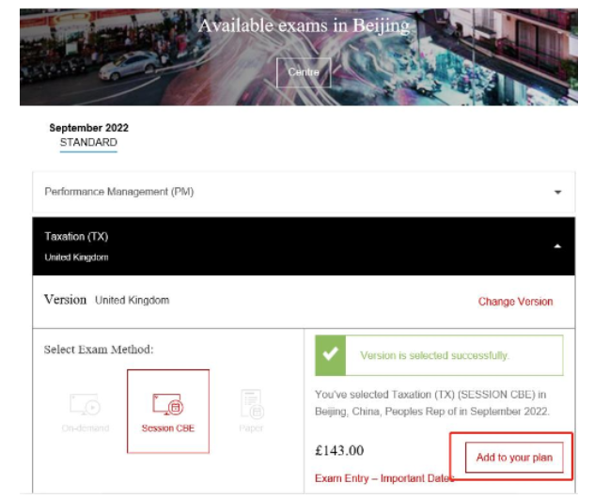594x499 pixels.
Task: Click the Version is selected successfully message
Action: tap(434, 356)
